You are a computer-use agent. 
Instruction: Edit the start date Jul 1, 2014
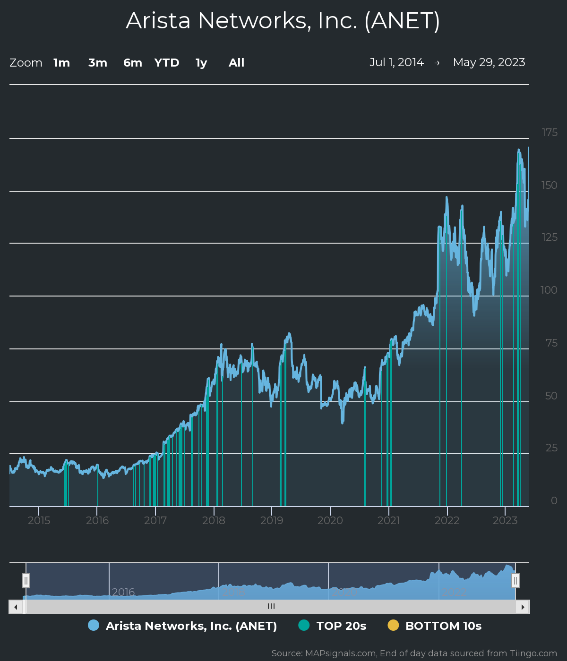point(396,62)
